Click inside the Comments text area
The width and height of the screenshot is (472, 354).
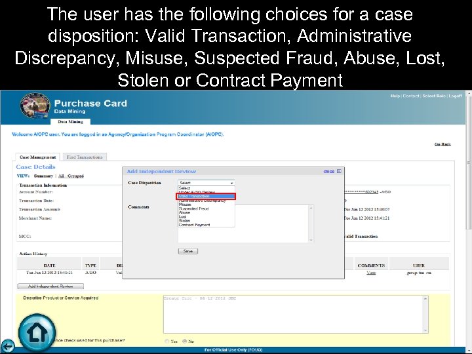243,224
